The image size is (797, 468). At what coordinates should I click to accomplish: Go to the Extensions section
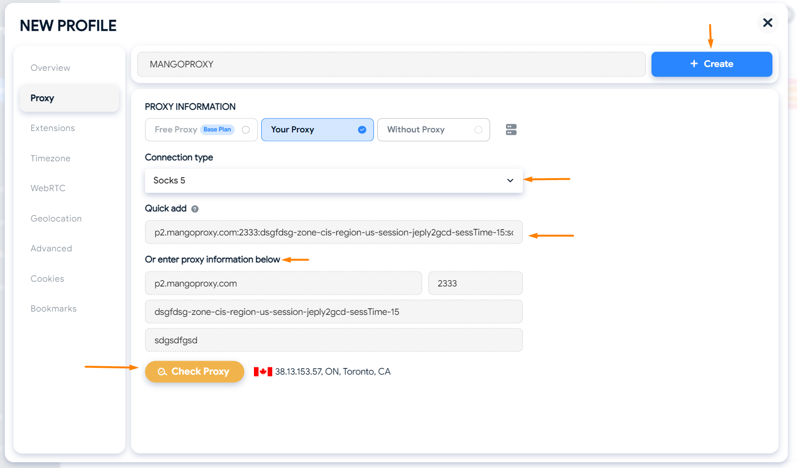53,128
